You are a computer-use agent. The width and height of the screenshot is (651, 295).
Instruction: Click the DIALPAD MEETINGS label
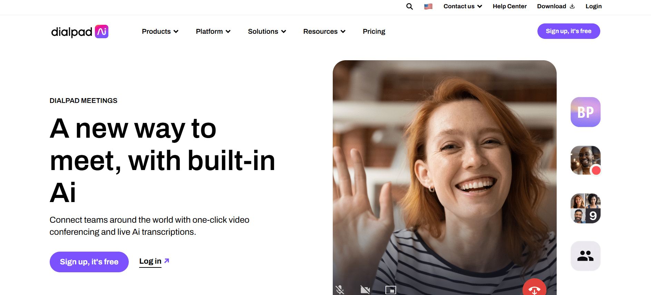pos(84,101)
